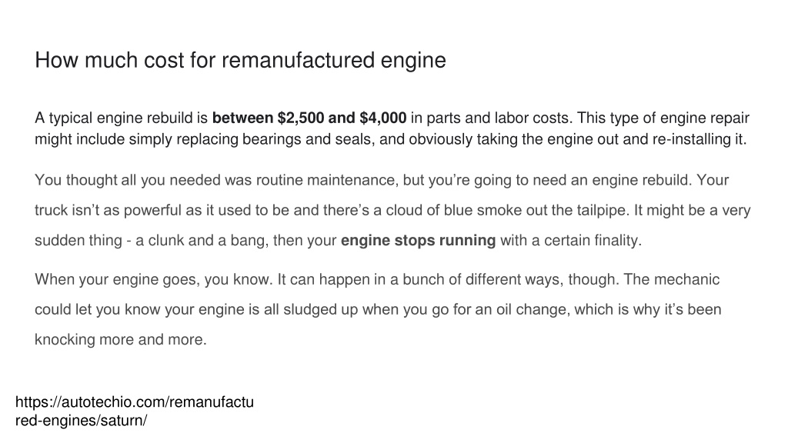This screenshot has width=788, height=443.
Task: Click the sentence starting "When your engine goes"
Action: pos(153,279)
